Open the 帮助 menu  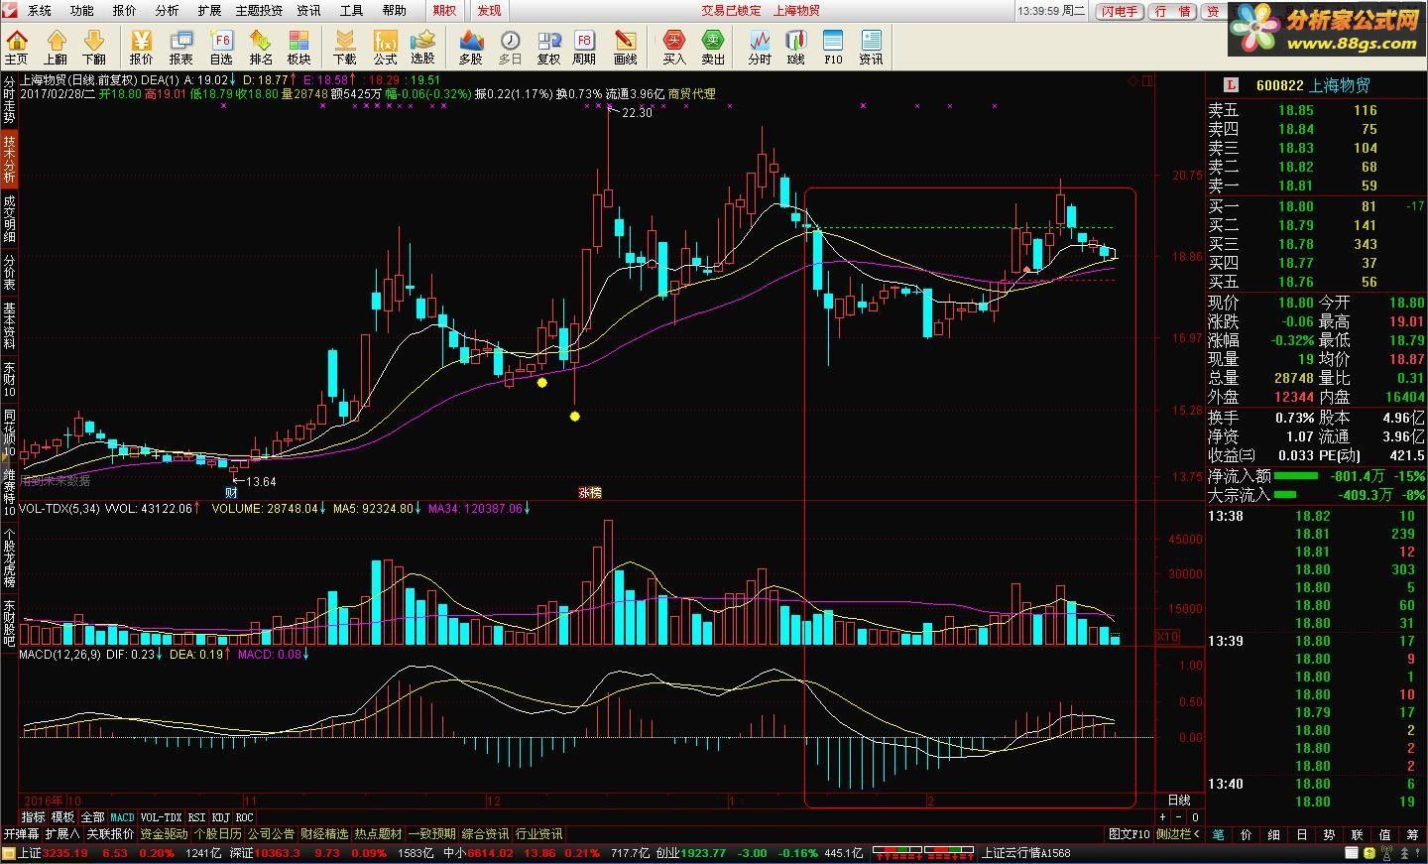tap(395, 11)
